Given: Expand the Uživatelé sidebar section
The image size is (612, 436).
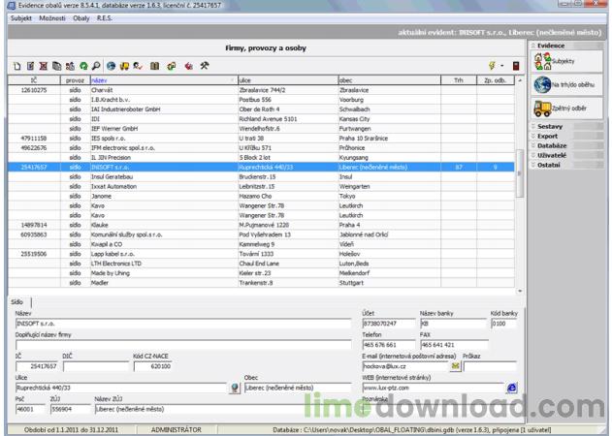Looking at the screenshot, I should point(566,155).
